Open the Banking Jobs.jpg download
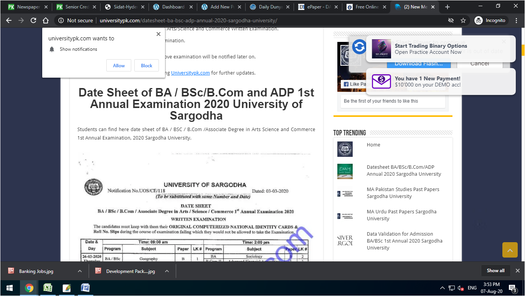 [36, 271]
